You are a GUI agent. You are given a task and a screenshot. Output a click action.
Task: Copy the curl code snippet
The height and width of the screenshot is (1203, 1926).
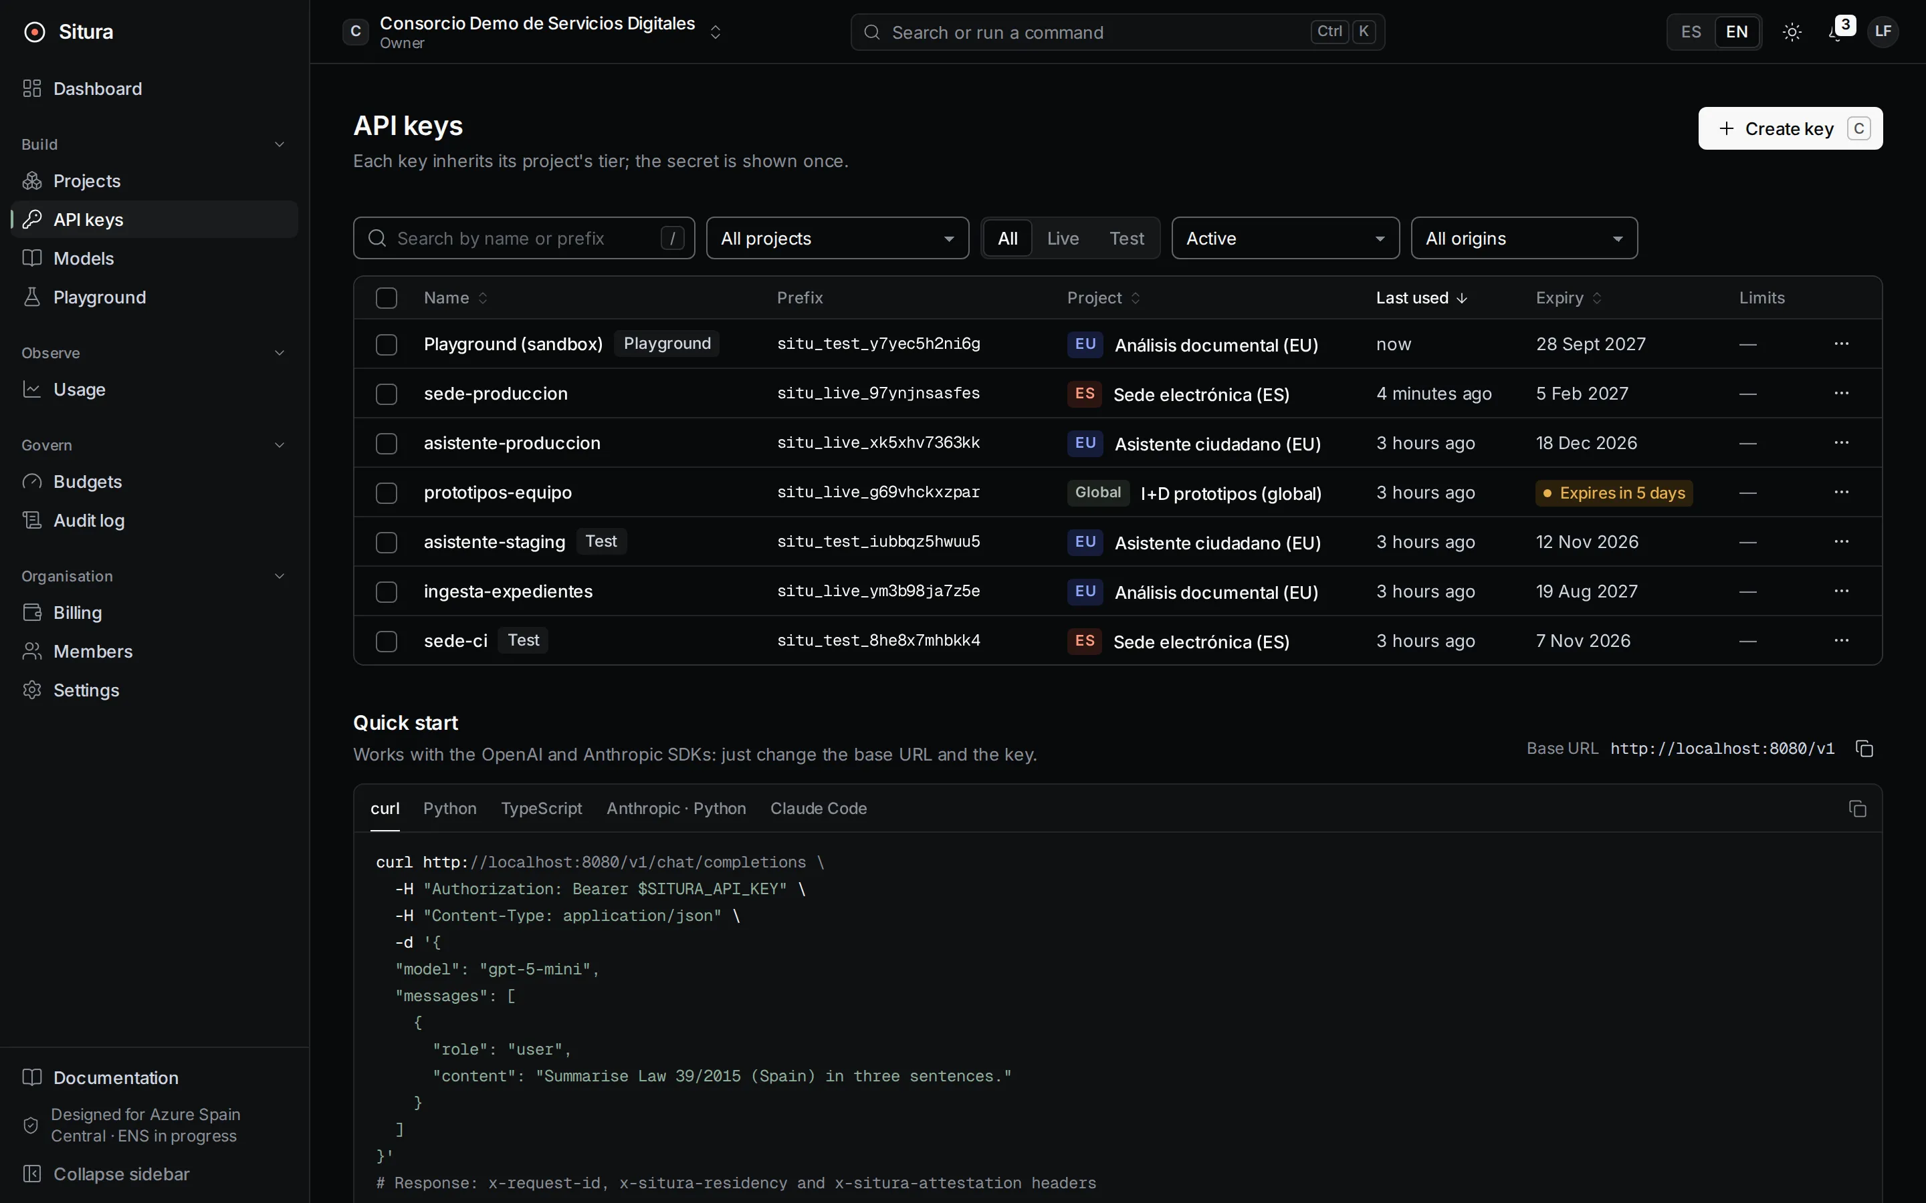pyautogui.click(x=1858, y=809)
